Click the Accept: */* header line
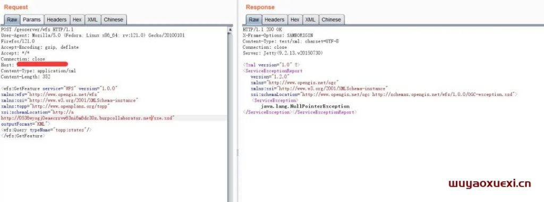The width and height of the screenshot is (544, 202). [x=15, y=53]
